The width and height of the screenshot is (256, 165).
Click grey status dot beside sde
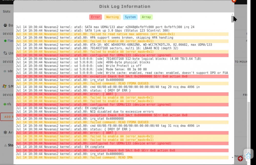(x=5, y=71)
